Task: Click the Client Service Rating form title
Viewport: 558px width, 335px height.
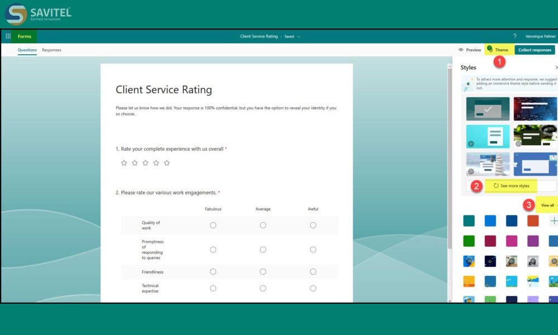Action: tap(163, 89)
